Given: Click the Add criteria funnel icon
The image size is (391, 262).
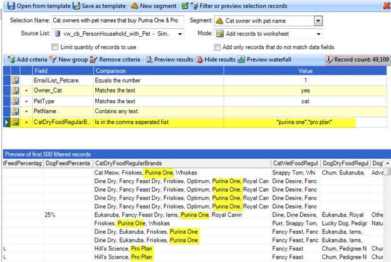Looking at the screenshot, I should coord(11,59).
